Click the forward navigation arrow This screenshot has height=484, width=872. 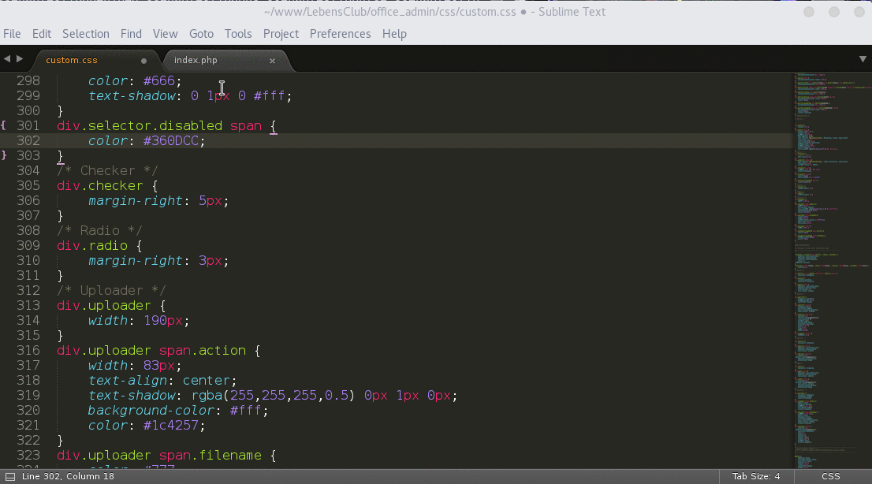pyautogui.click(x=20, y=58)
